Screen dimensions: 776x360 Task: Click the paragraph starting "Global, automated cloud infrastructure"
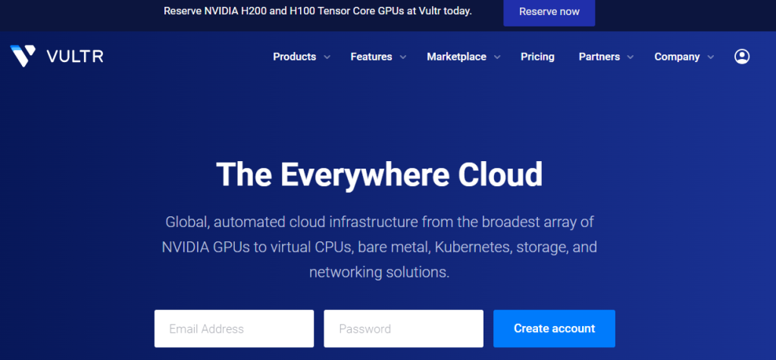(x=380, y=247)
